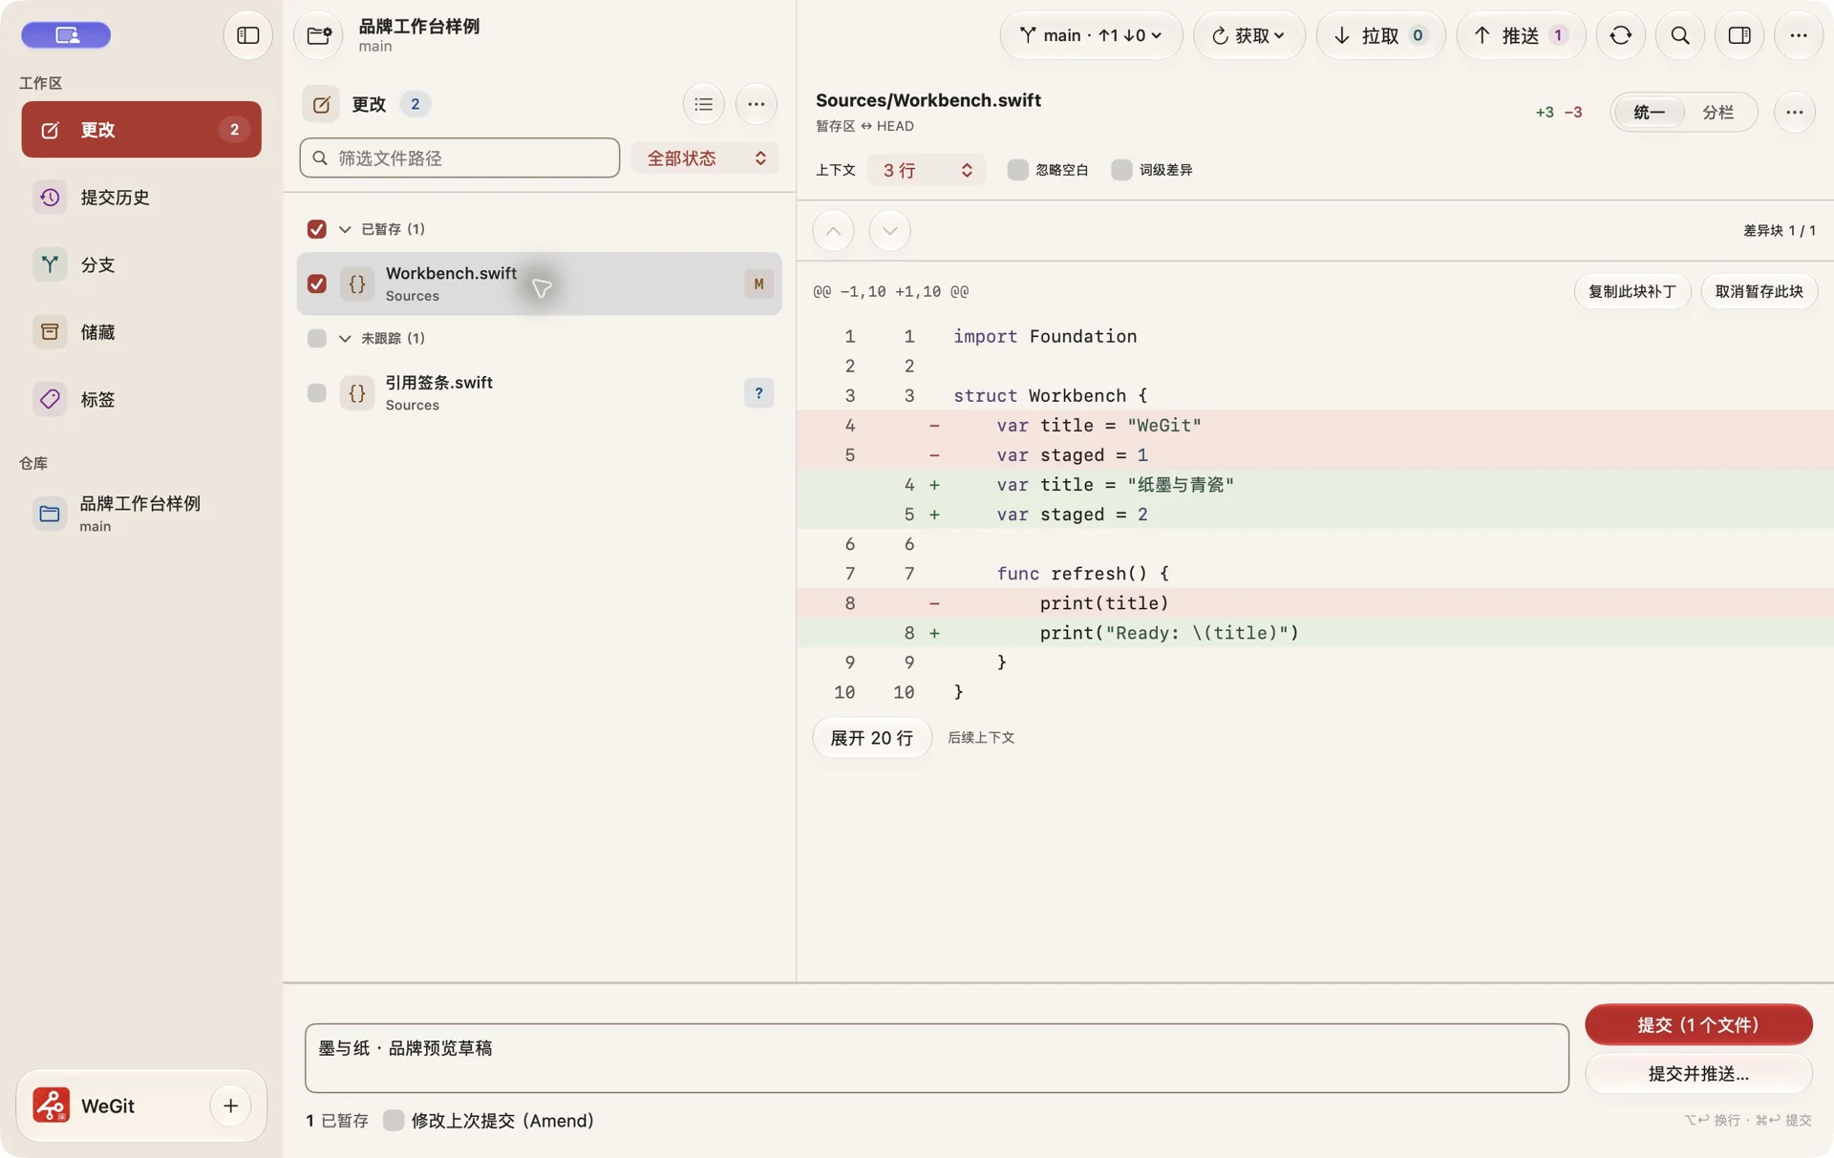
Task: Open diff header more options button
Action: click(1795, 113)
